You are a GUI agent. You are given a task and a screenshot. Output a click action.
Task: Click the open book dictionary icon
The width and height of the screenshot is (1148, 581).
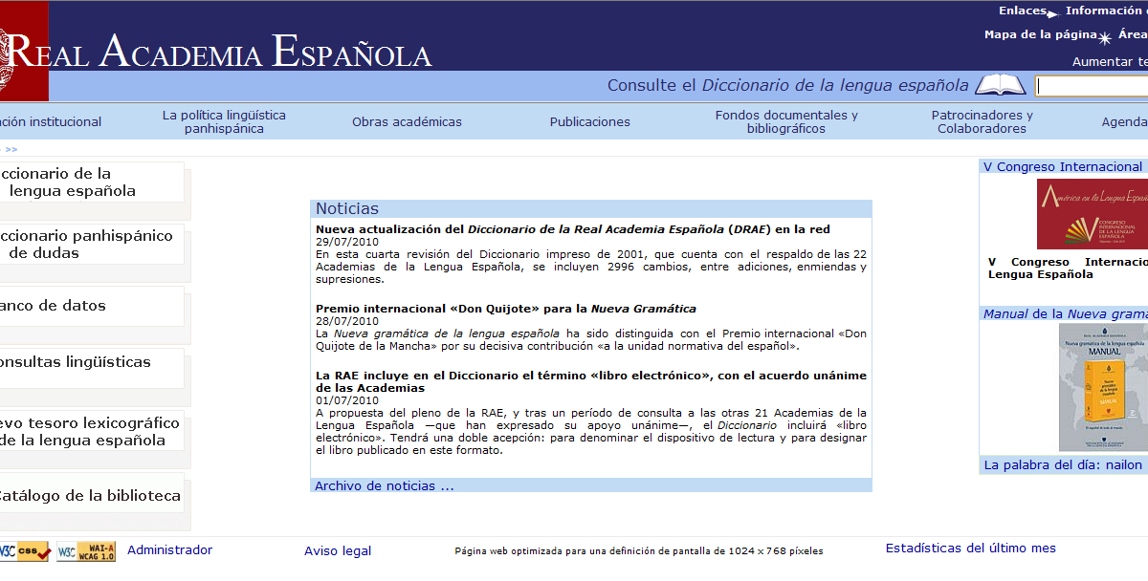1000,85
